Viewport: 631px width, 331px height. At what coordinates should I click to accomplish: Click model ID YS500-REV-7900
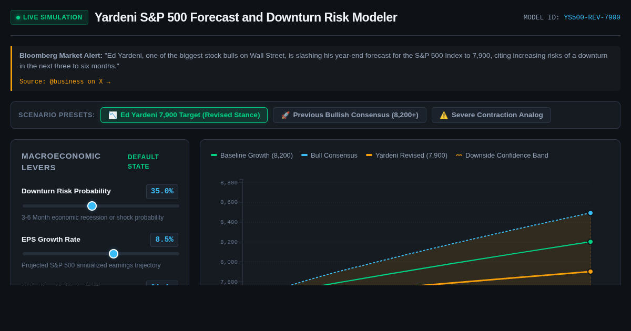pyautogui.click(x=592, y=17)
